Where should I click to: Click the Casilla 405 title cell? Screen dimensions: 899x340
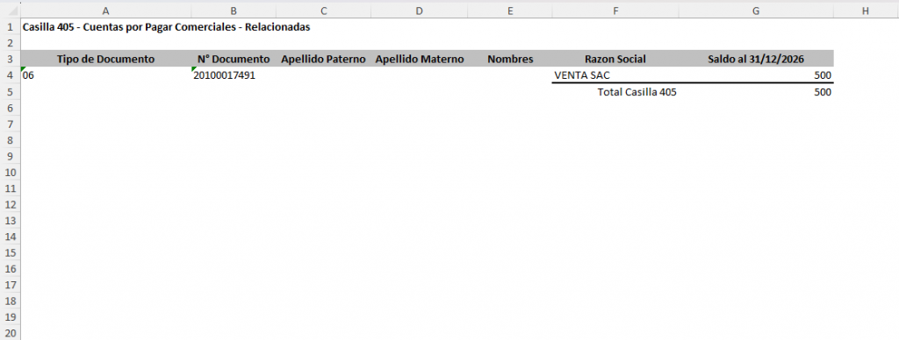coord(105,27)
